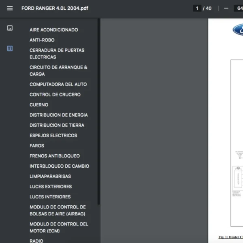
Task: Select the document outline view icon
Action: [10, 48]
